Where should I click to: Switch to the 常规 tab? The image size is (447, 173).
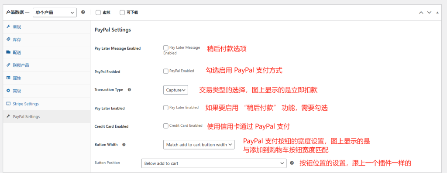tap(47, 27)
